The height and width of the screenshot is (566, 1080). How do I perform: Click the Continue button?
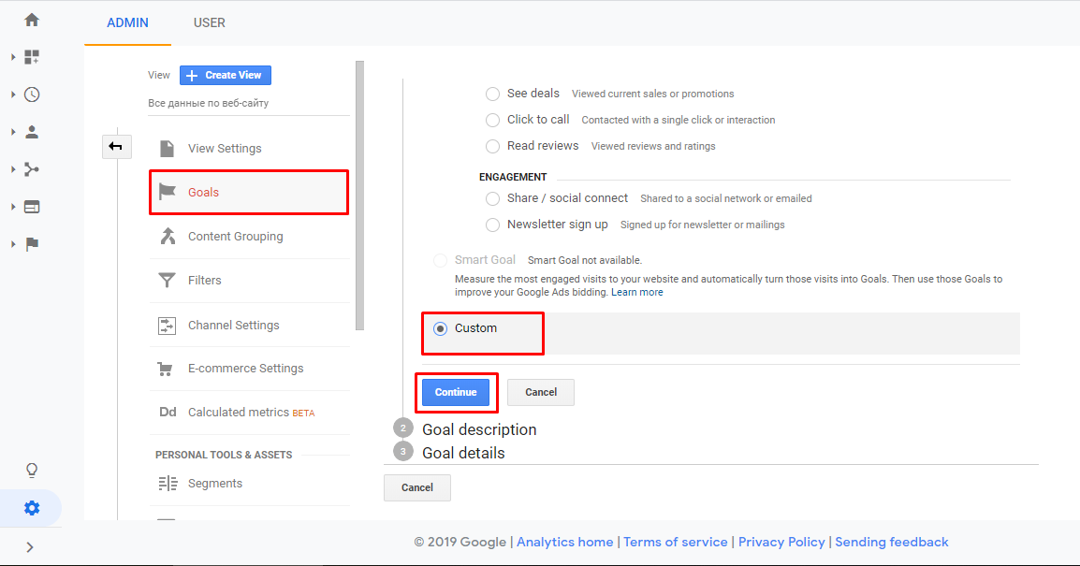(x=456, y=392)
